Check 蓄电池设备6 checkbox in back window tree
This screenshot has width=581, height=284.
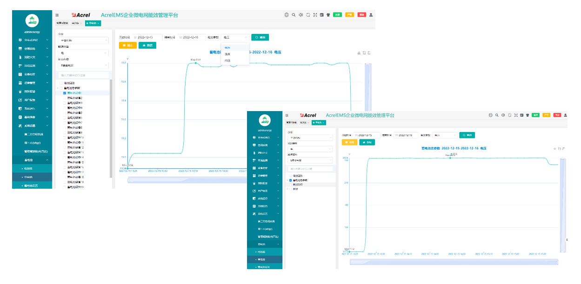pyautogui.click(x=64, y=118)
